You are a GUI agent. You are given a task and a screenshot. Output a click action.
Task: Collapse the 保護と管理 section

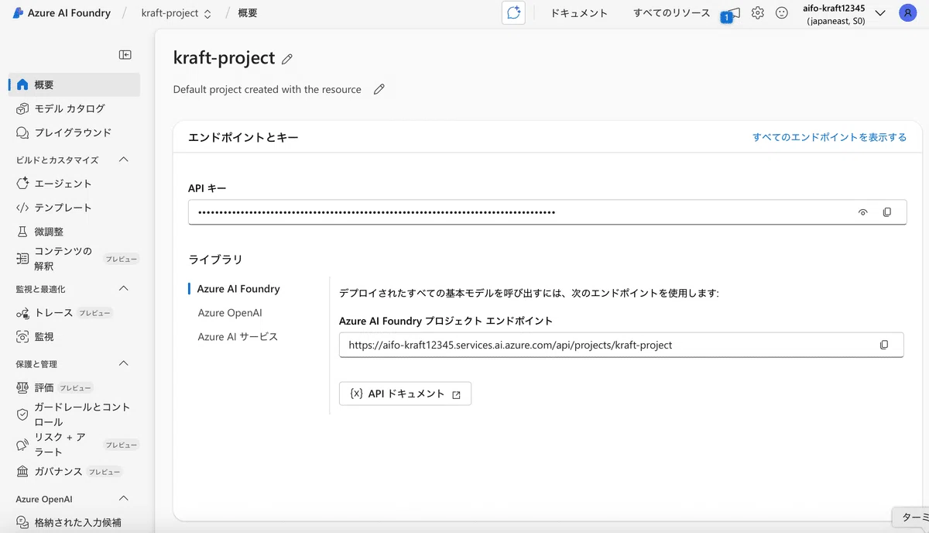pyautogui.click(x=123, y=363)
